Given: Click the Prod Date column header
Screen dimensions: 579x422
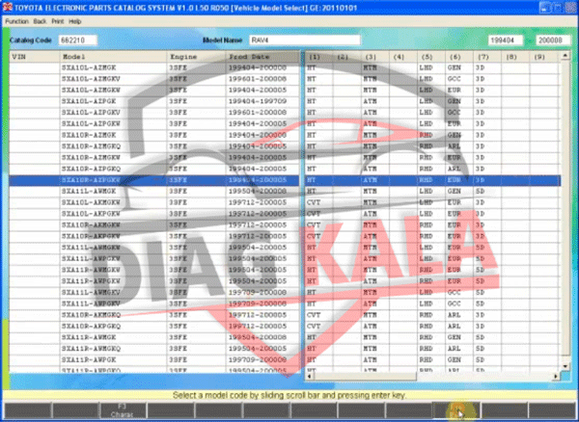Looking at the screenshot, I should click(x=262, y=57).
